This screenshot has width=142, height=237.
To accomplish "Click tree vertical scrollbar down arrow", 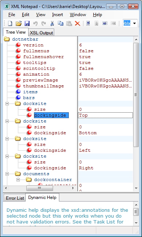I will point(136,188).
